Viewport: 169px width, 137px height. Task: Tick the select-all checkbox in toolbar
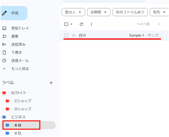point(66,24)
